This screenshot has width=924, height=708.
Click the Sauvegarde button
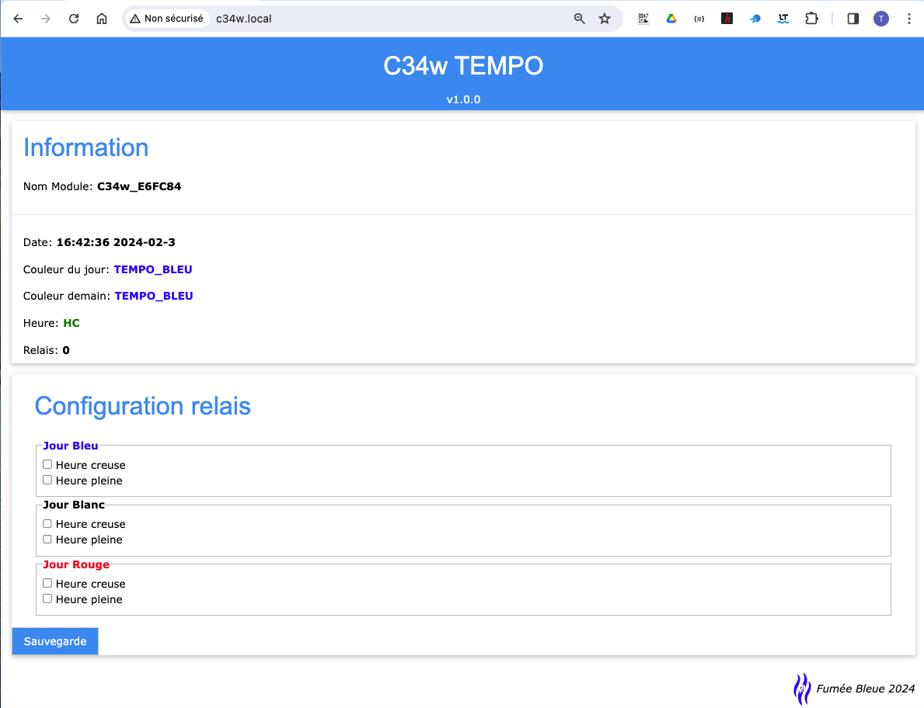55,641
